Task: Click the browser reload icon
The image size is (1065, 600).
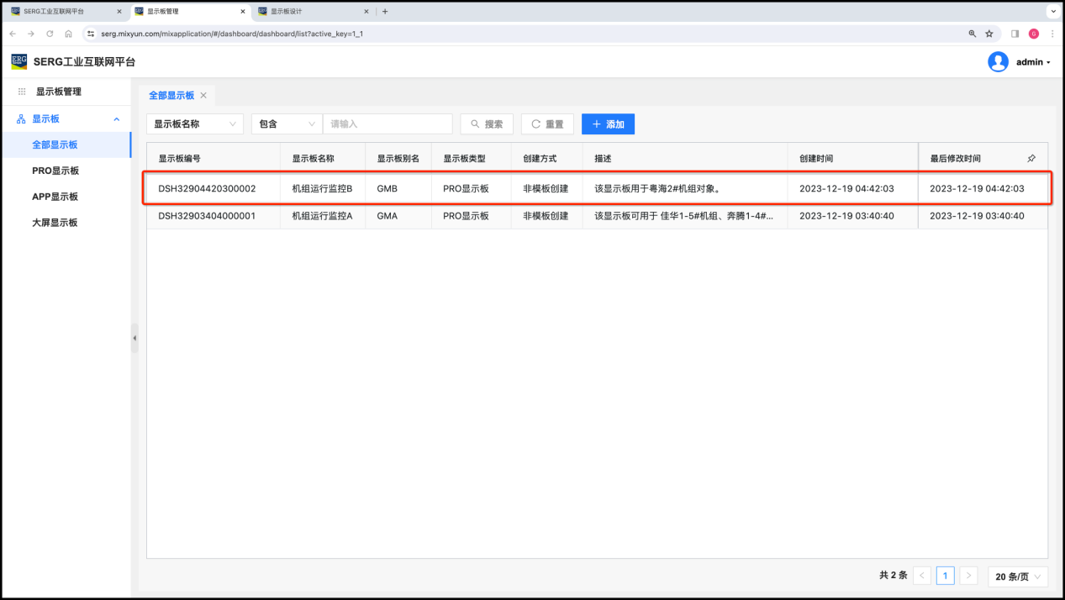Action: (x=50, y=34)
